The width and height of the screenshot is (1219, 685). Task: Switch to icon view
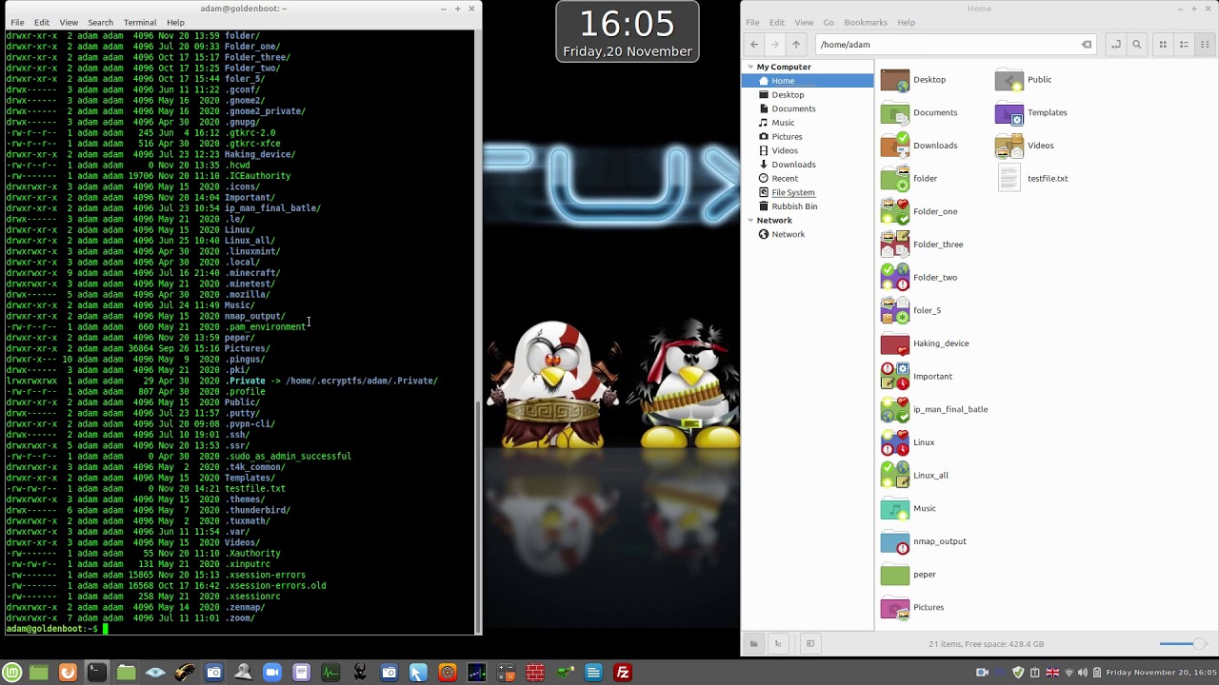point(1163,44)
